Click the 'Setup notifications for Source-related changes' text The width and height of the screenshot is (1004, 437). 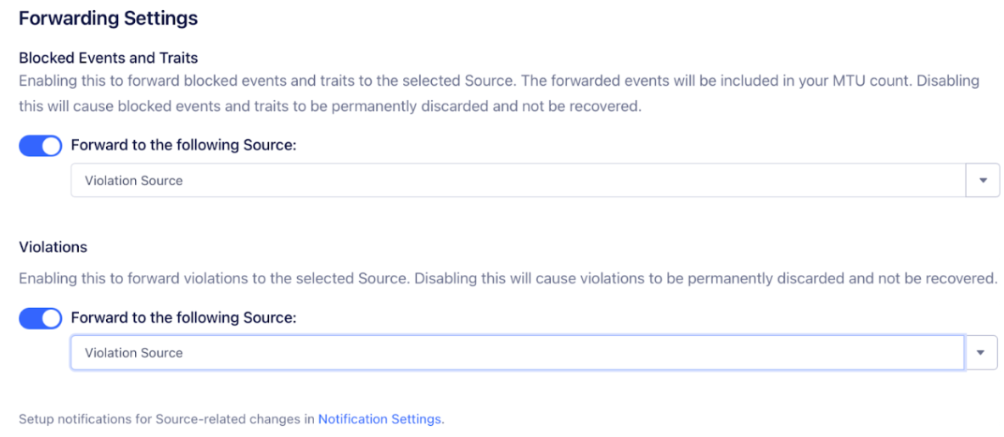167,419
